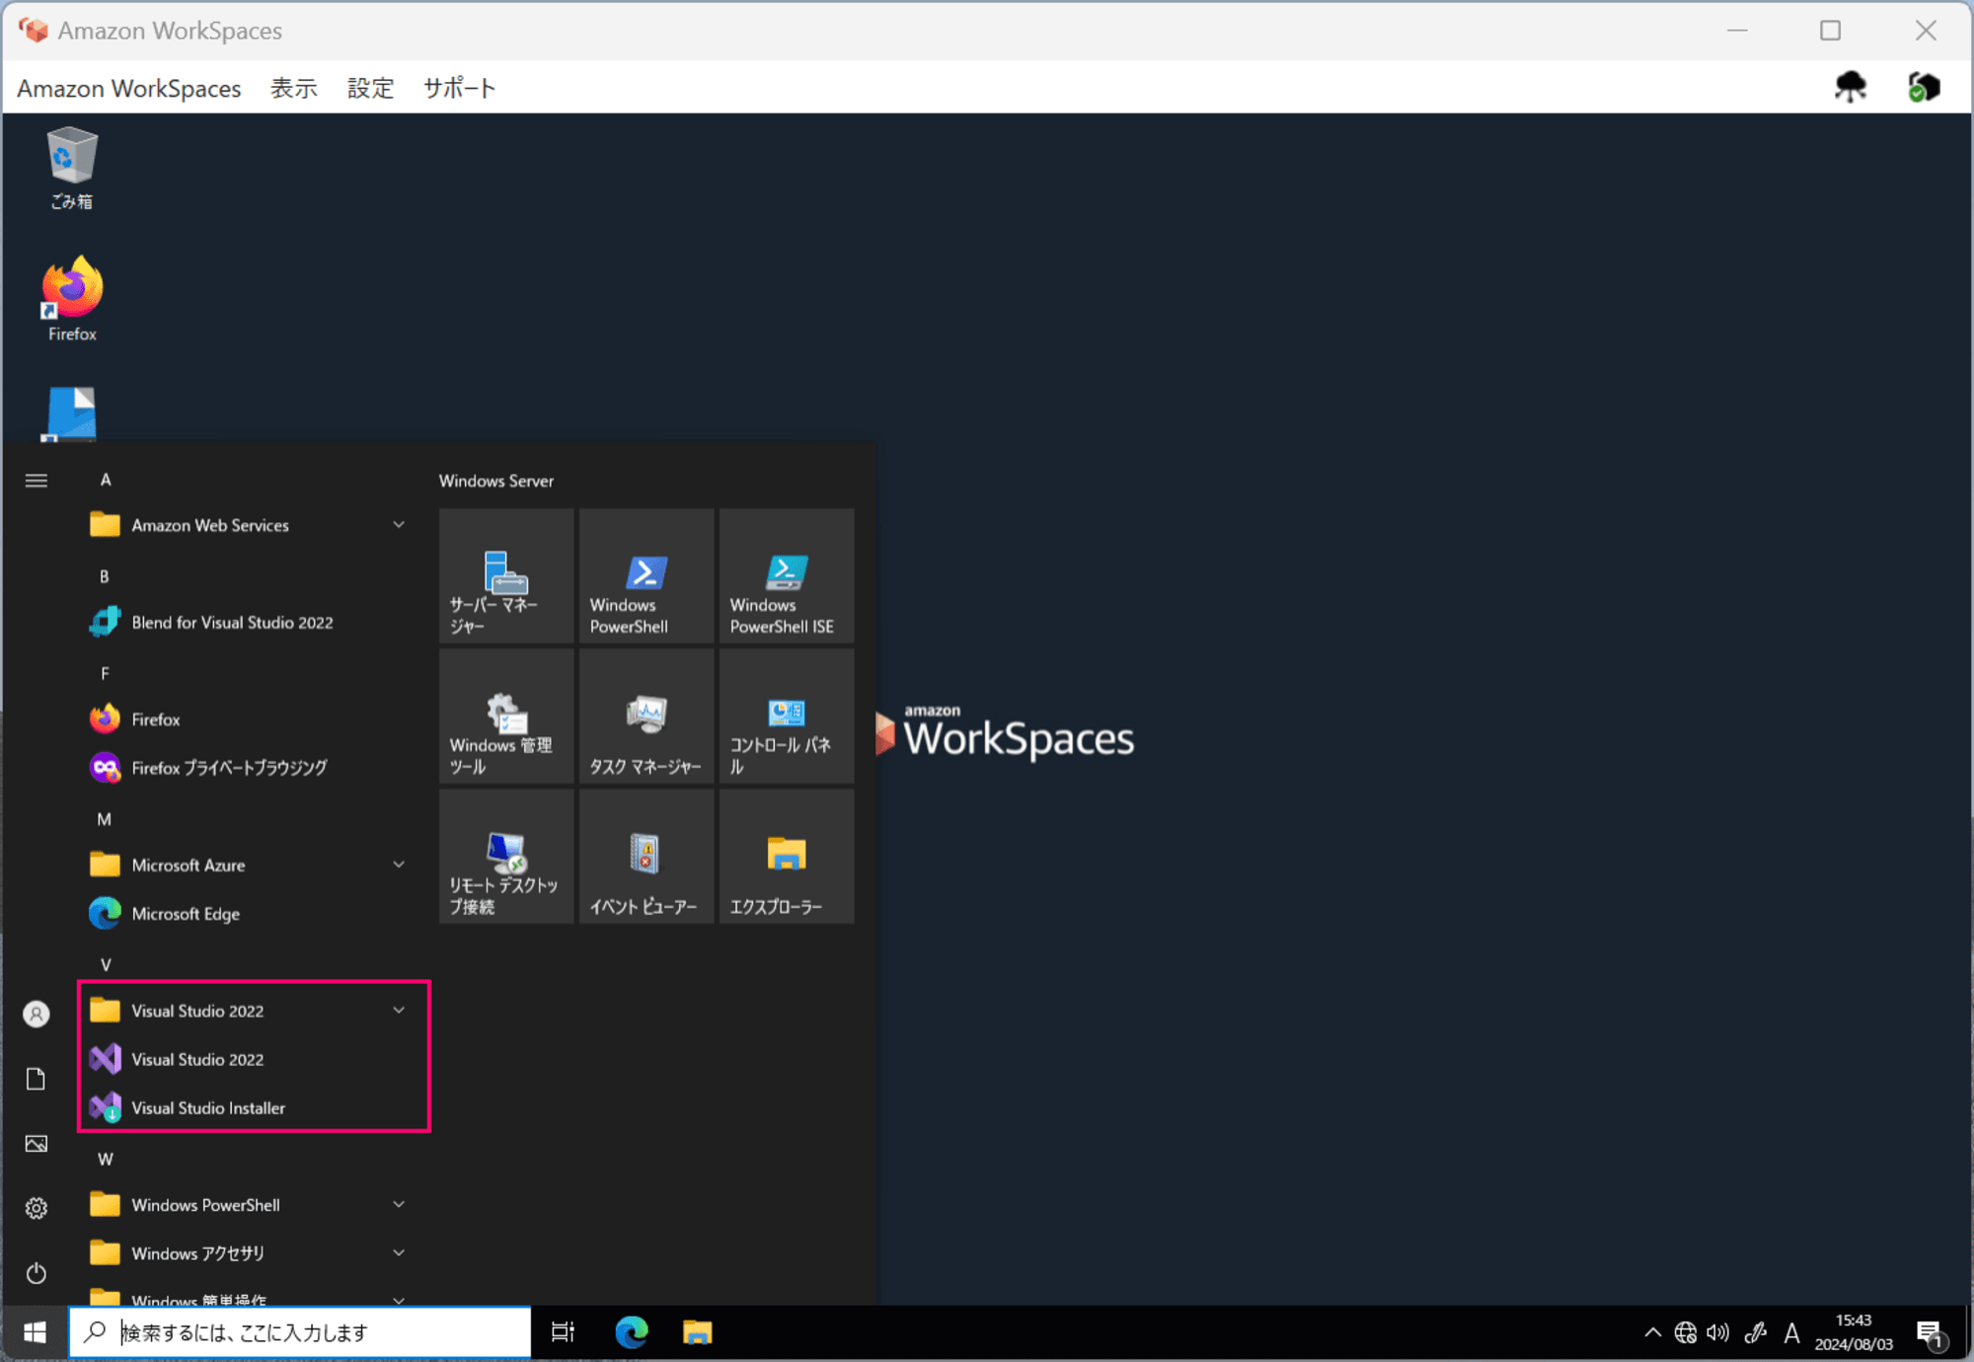The width and height of the screenshot is (1974, 1362).
Task: Click the letter V section header
Action: [106, 964]
